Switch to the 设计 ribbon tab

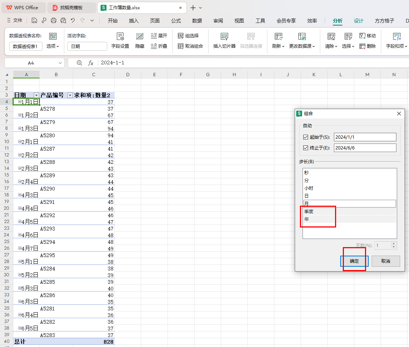[358, 21]
